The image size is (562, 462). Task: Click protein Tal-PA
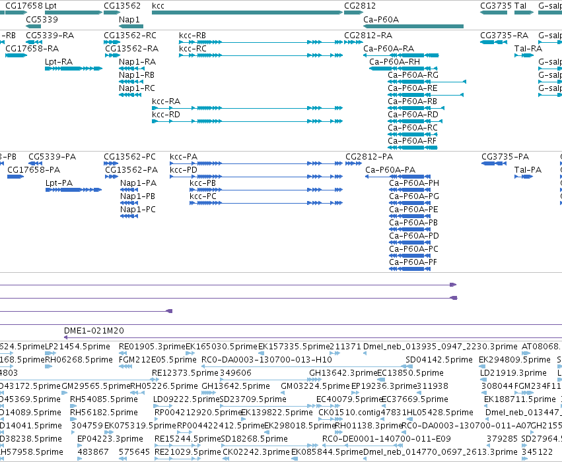528,170
